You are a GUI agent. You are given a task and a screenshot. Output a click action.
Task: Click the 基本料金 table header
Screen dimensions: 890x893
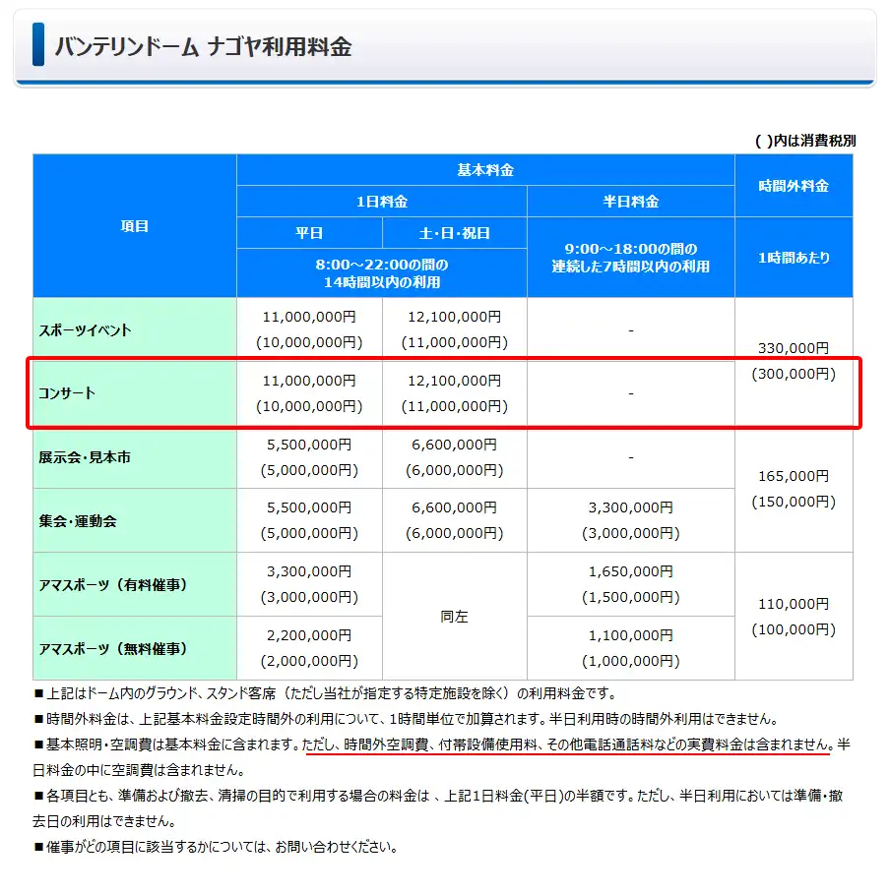(x=485, y=170)
